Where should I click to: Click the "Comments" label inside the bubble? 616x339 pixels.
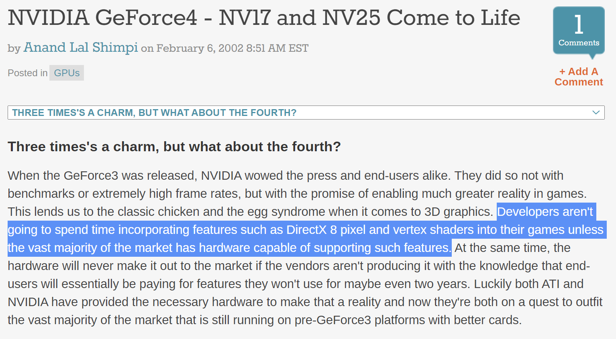pos(579,43)
